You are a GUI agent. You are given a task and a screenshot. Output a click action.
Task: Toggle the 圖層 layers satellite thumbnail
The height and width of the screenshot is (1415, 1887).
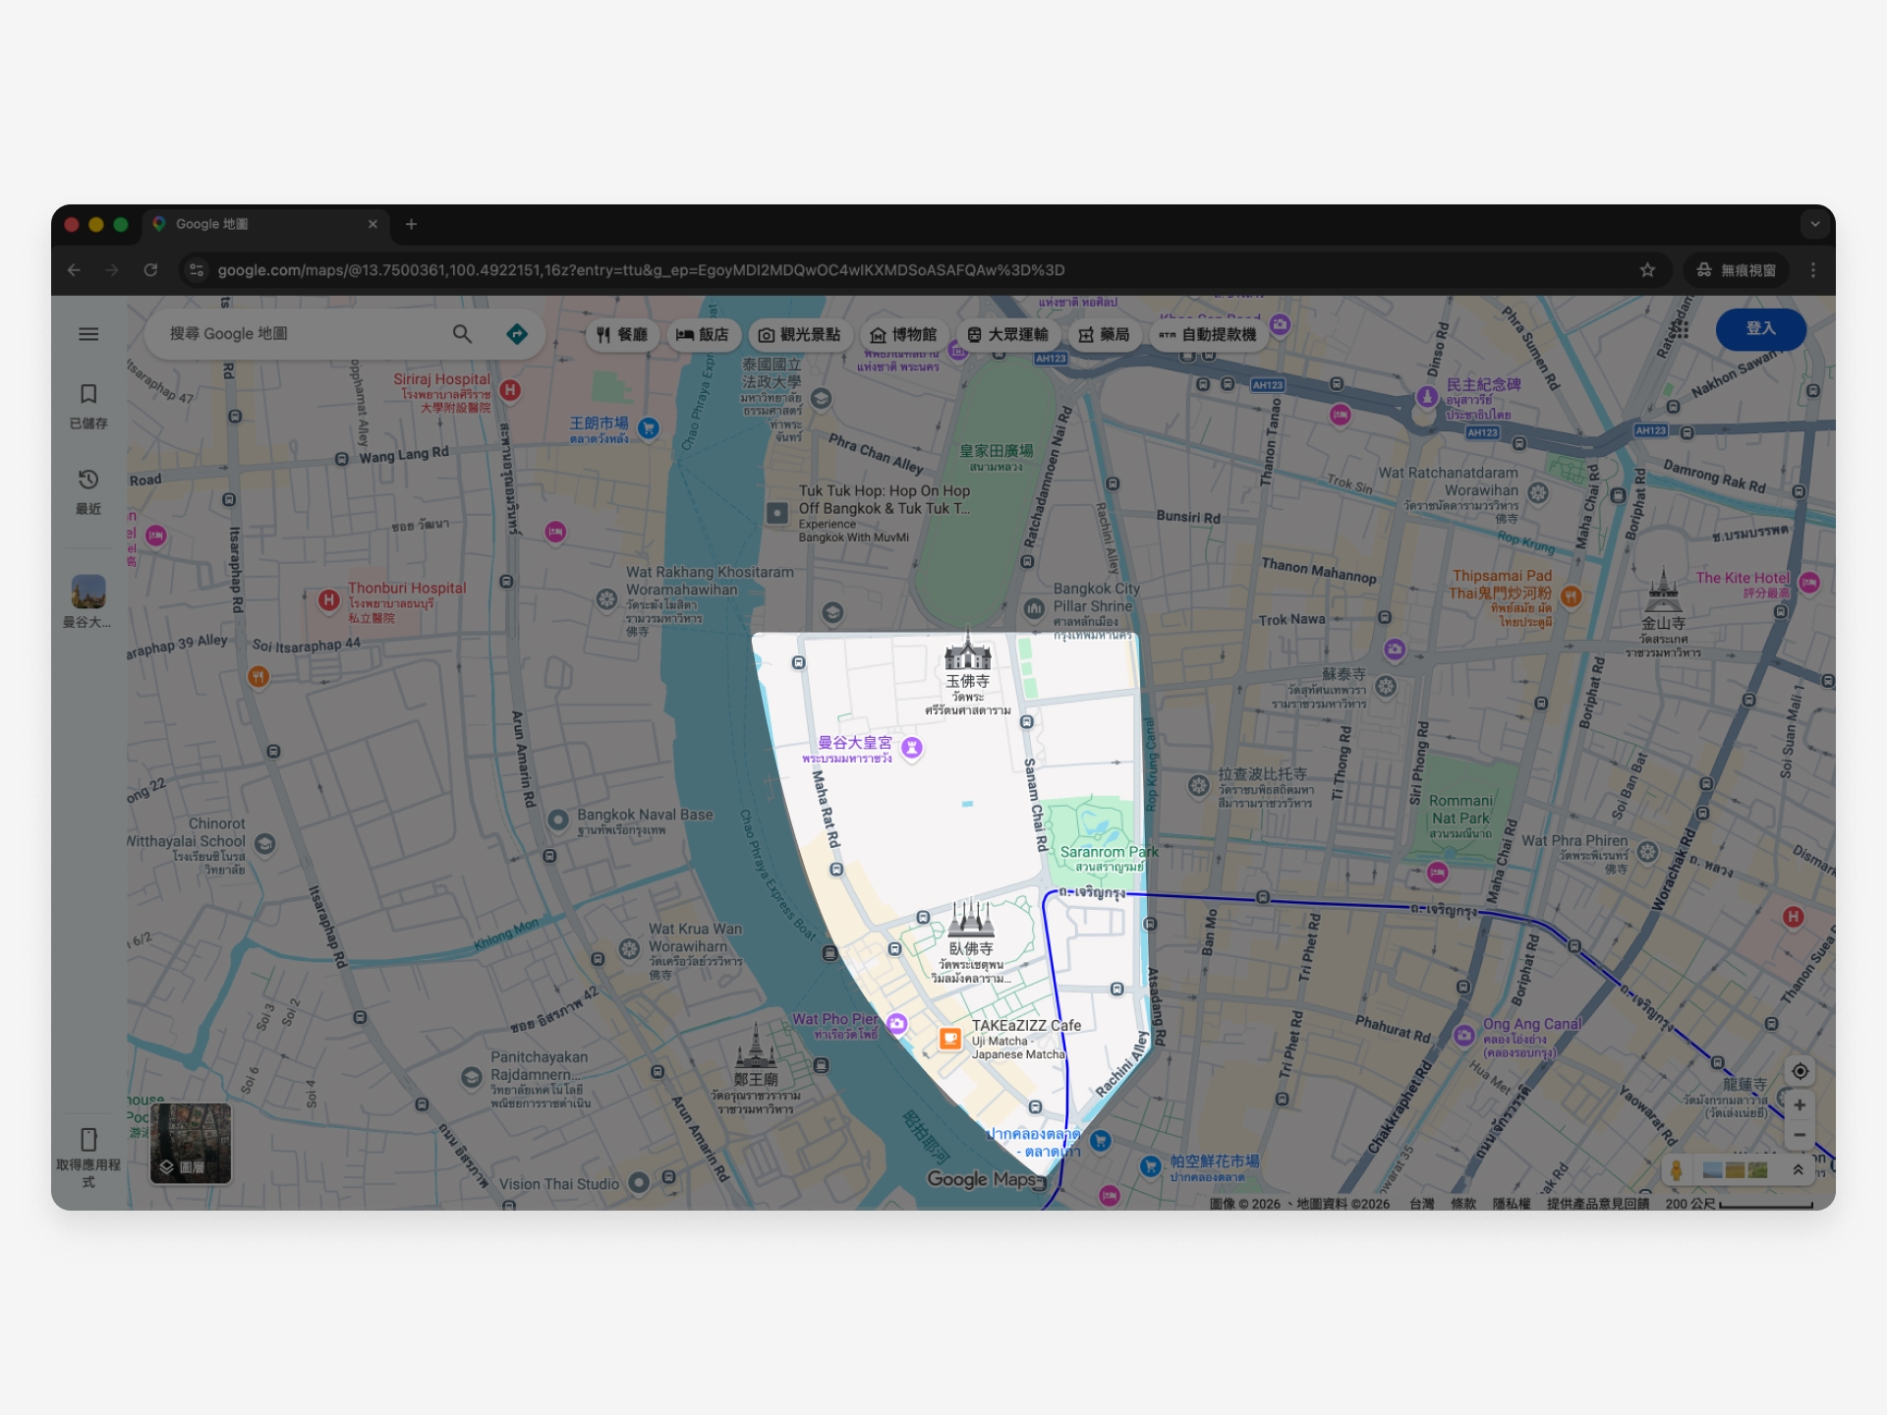click(x=191, y=1143)
